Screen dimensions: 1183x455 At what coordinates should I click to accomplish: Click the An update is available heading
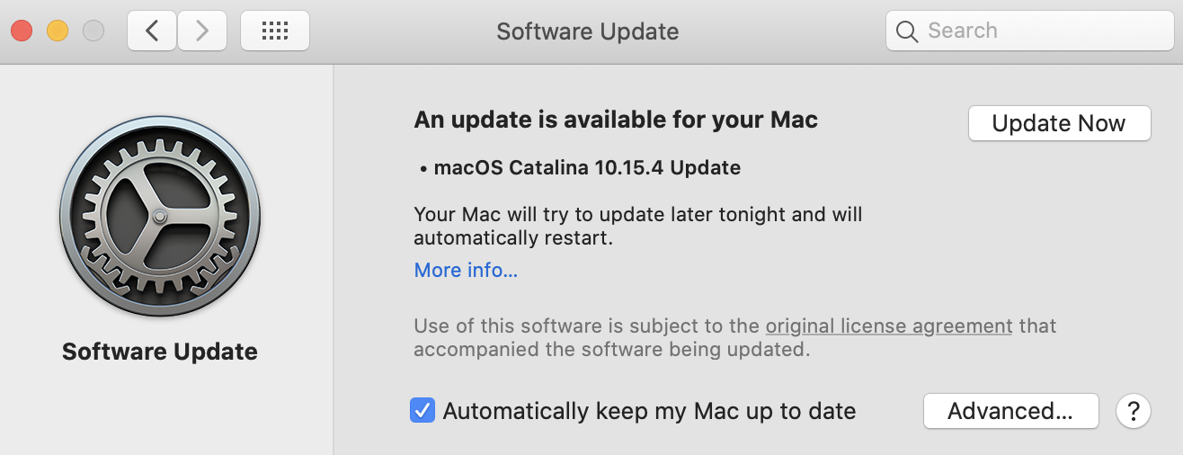tap(616, 120)
